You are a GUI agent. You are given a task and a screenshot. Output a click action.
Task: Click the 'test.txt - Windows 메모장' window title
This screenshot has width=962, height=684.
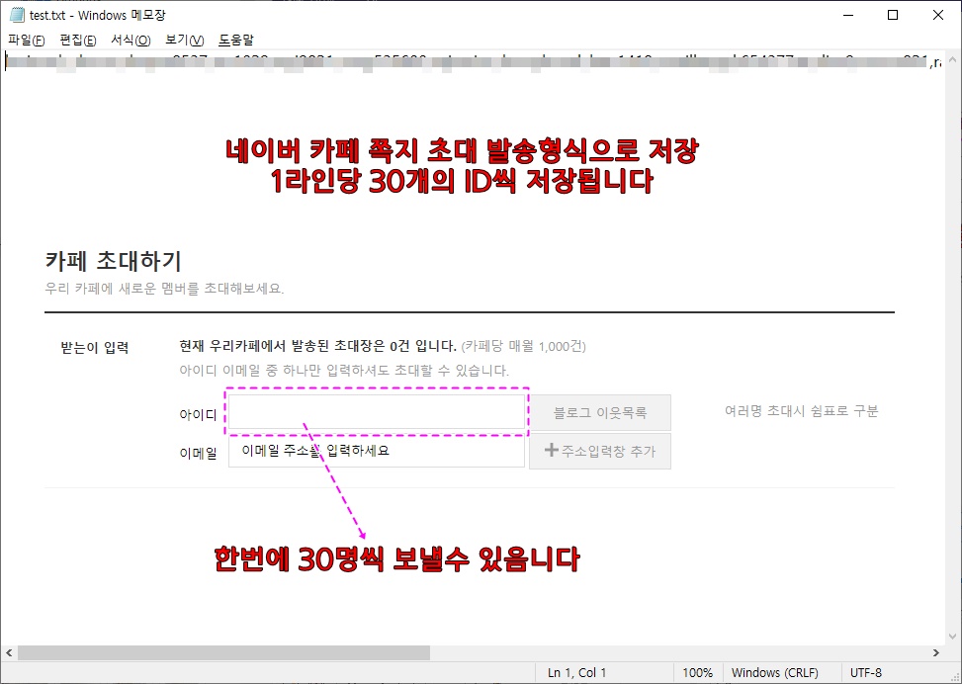[x=98, y=16]
